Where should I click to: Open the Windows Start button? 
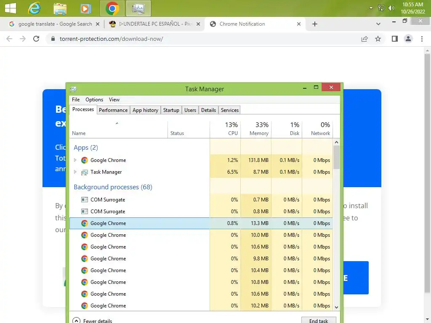(11, 8)
